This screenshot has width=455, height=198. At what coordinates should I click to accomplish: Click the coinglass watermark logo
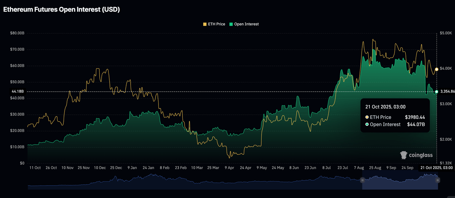[416, 155]
